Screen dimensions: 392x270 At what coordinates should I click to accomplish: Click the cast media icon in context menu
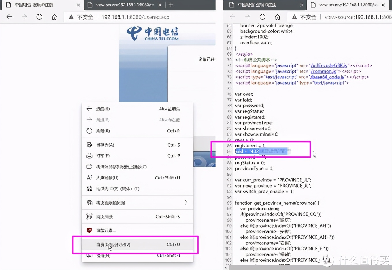pos(89,167)
